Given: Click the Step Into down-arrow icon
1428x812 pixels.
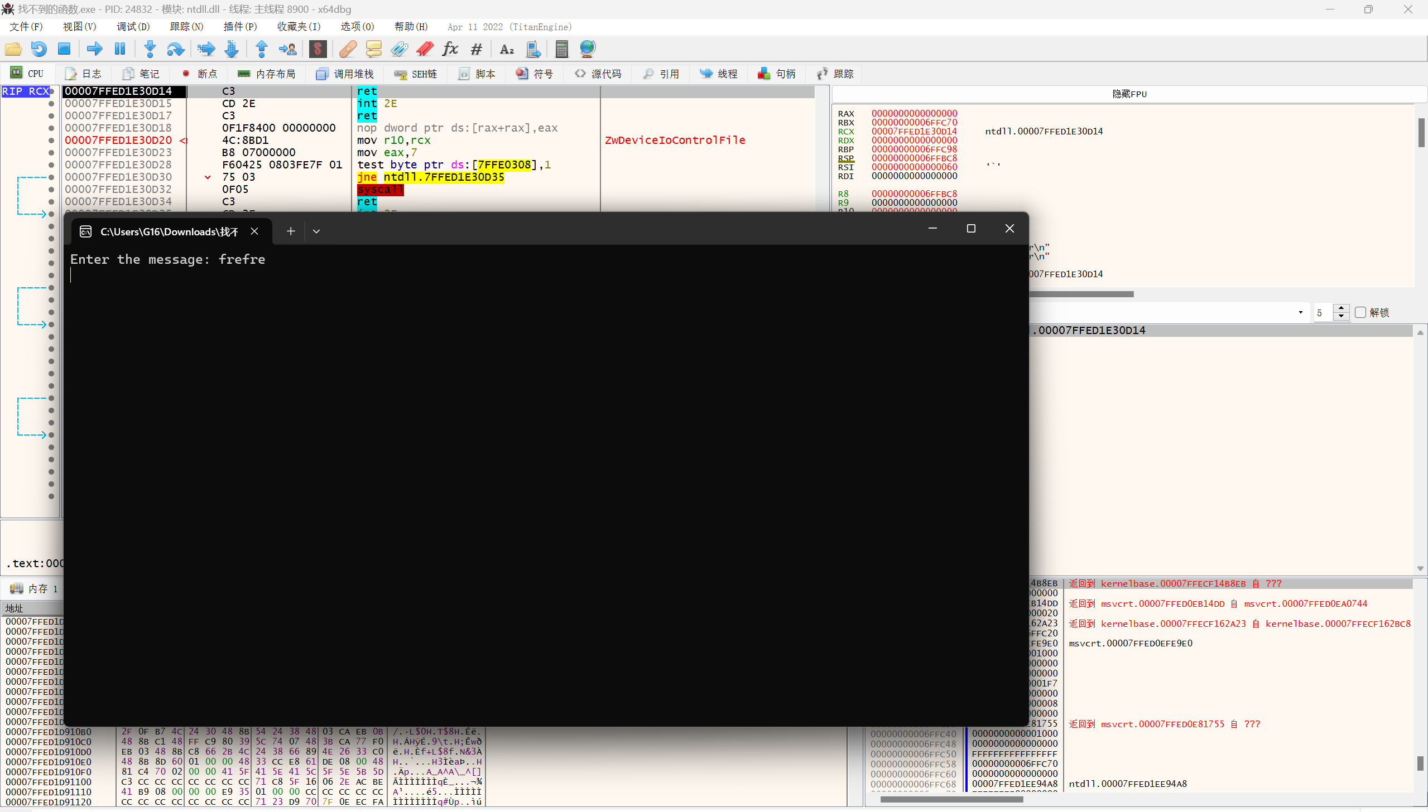Looking at the screenshot, I should coord(150,49).
